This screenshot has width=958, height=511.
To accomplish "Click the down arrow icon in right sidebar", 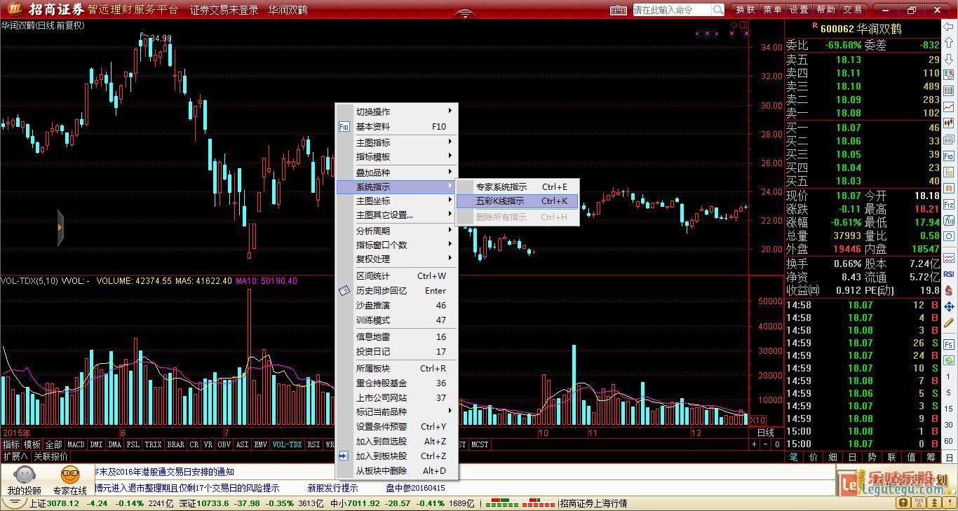I will tap(948, 60).
